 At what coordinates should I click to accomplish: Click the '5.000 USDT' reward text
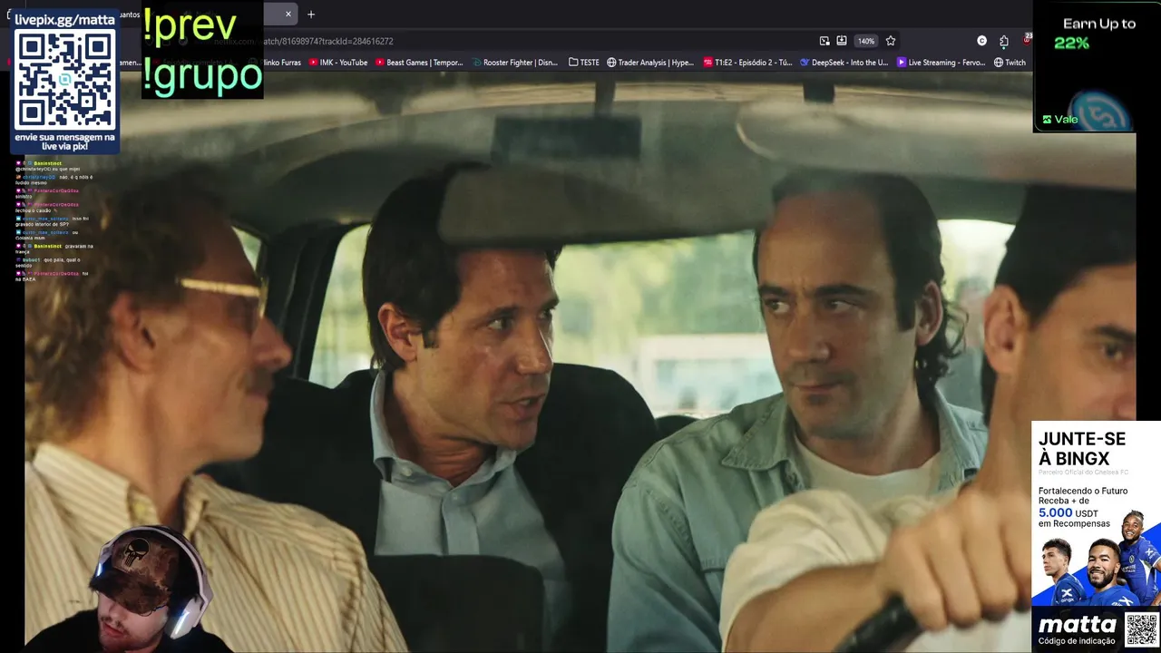pos(1068,512)
